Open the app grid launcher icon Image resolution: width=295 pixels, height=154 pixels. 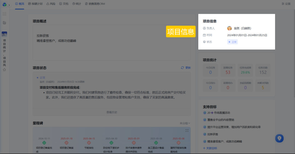[x=4, y=14]
